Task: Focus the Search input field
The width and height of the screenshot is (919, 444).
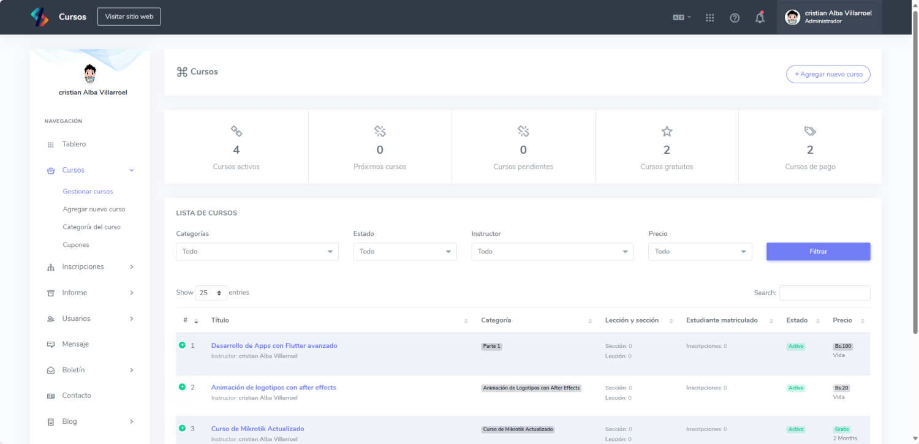Action: click(824, 293)
